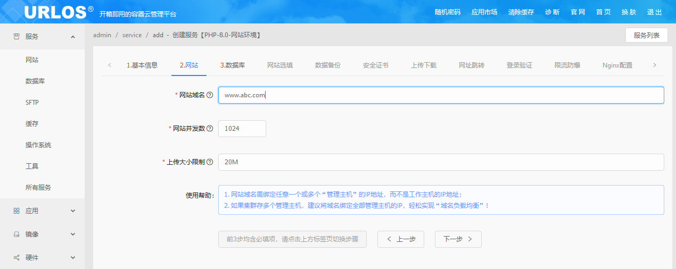The height and width of the screenshot is (269, 676).
Task: Open the 安全证书 tab
Action: point(376,65)
